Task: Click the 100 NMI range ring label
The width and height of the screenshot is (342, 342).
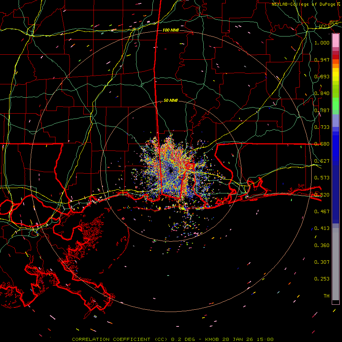Action: (x=171, y=30)
